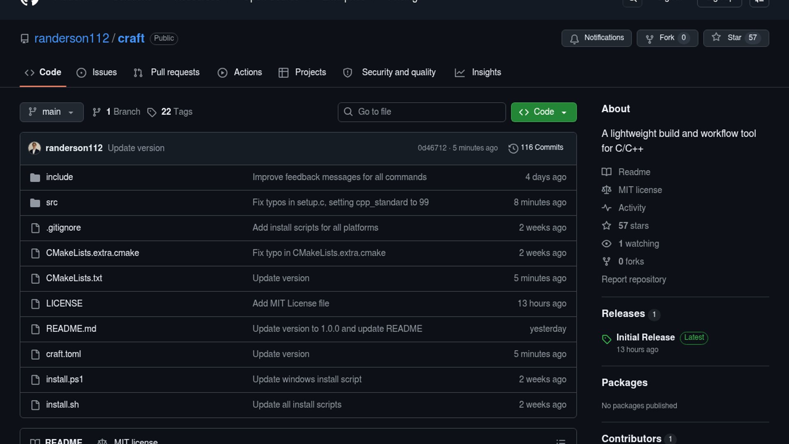Click the Fork repository icon
The width and height of the screenshot is (789, 444).
coord(650,39)
